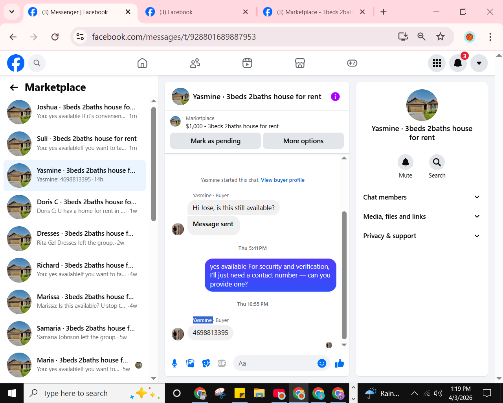Open the Dresses conversation row
This screenshot has width=503, height=403.
[x=75, y=238]
